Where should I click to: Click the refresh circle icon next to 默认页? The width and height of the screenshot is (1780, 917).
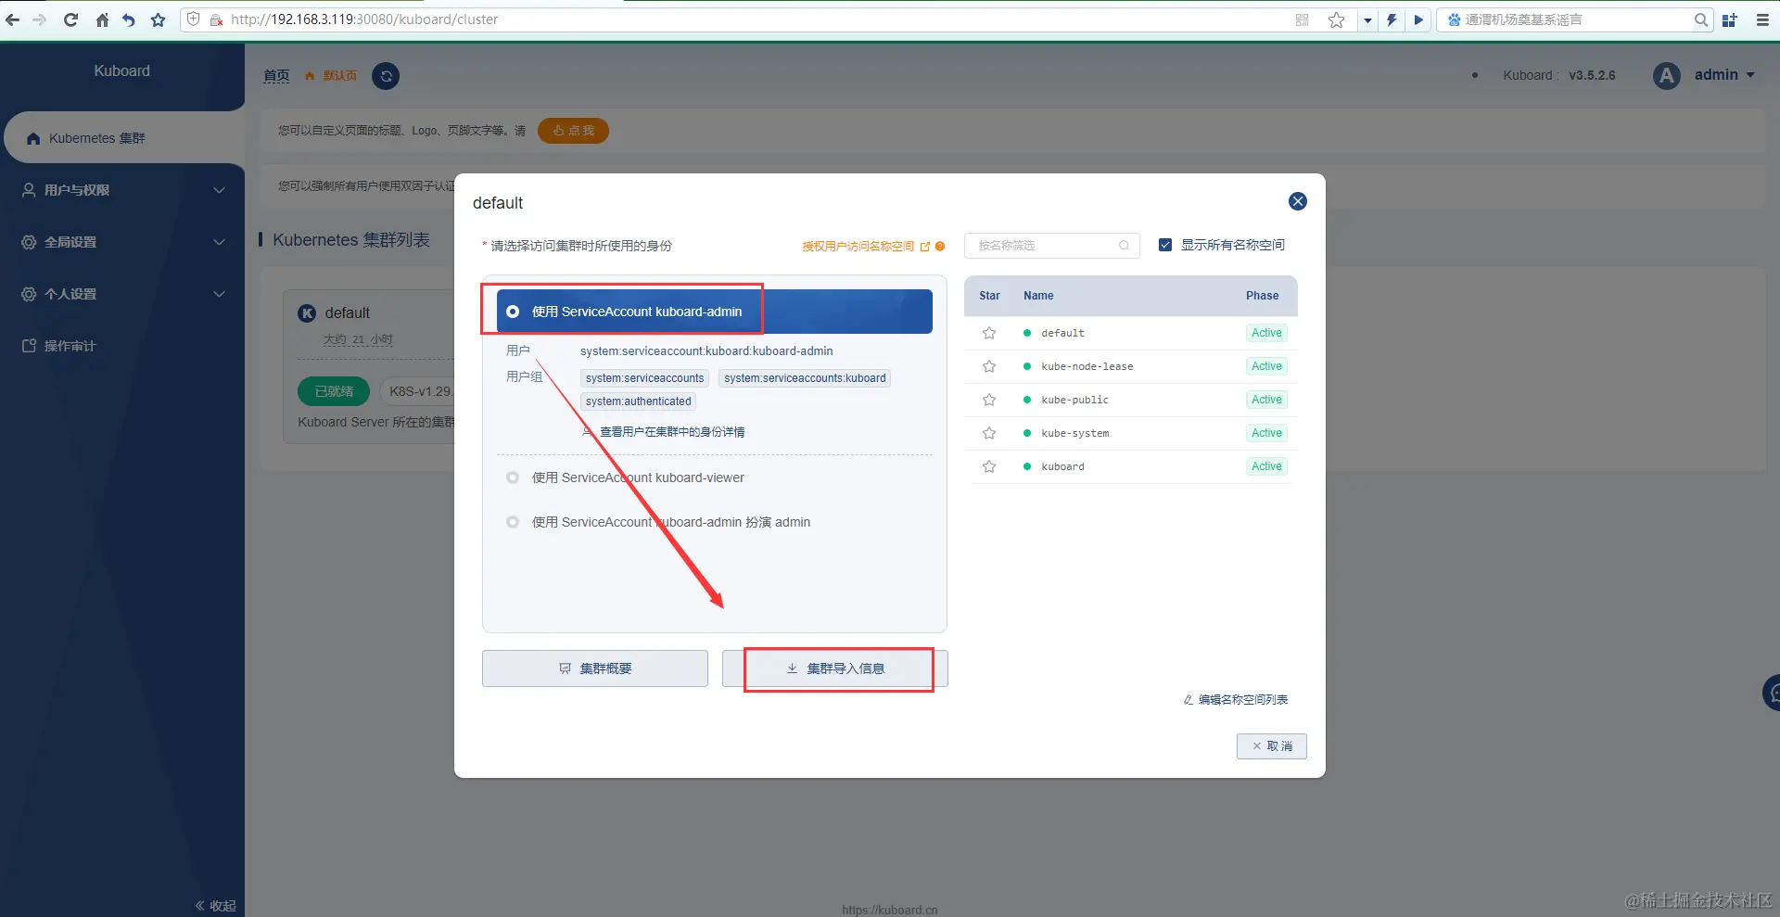[386, 76]
